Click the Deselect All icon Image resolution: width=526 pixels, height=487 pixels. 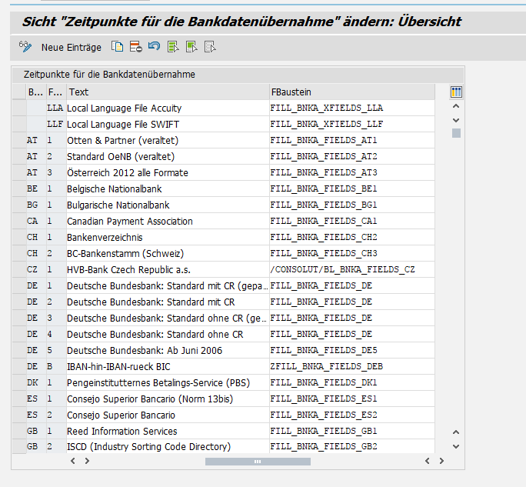click(209, 47)
